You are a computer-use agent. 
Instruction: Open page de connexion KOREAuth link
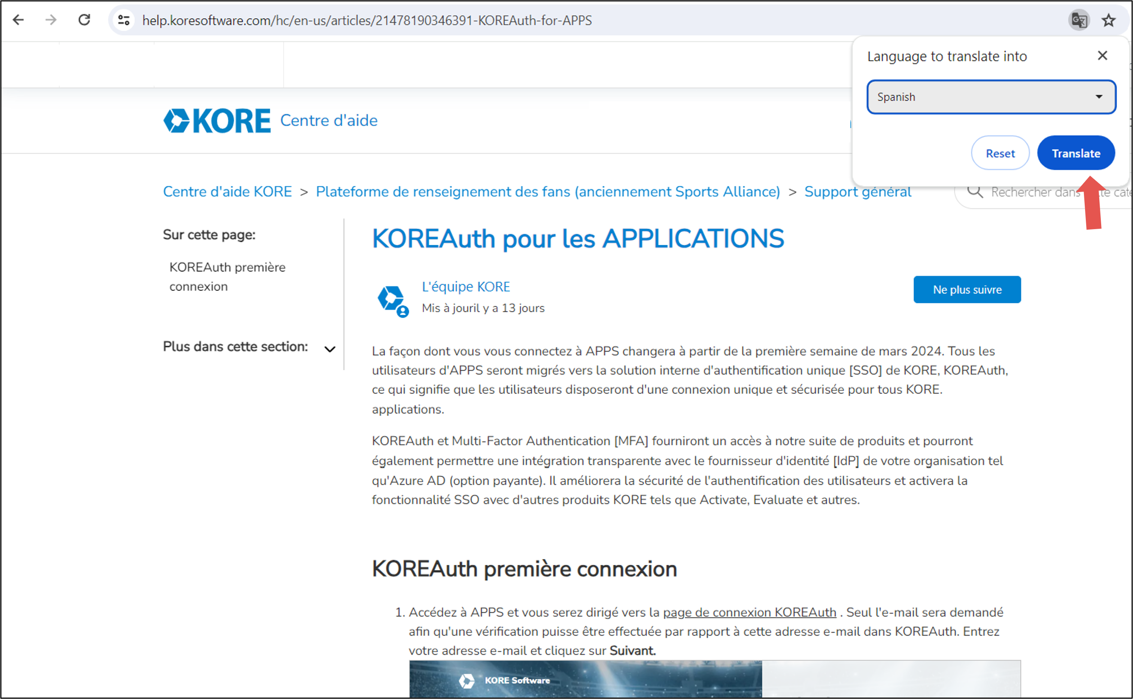(749, 612)
